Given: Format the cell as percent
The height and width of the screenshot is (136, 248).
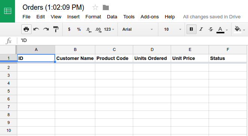Looking at the screenshot, I should (x=79, y=29).
